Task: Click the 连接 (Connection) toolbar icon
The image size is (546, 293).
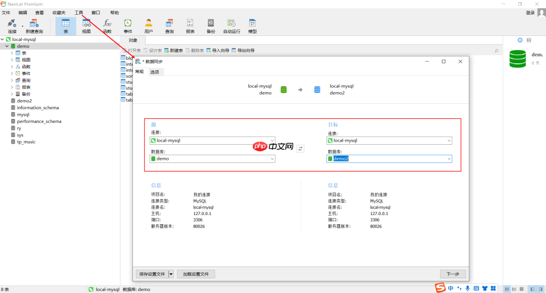Action: coord(12,25)
